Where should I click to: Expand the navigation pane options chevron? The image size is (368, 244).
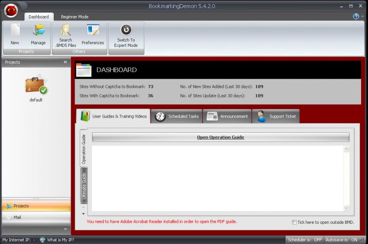point(65,229)
